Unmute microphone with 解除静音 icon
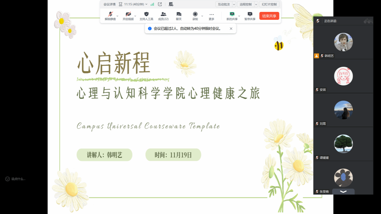 (x=110, y=15)
